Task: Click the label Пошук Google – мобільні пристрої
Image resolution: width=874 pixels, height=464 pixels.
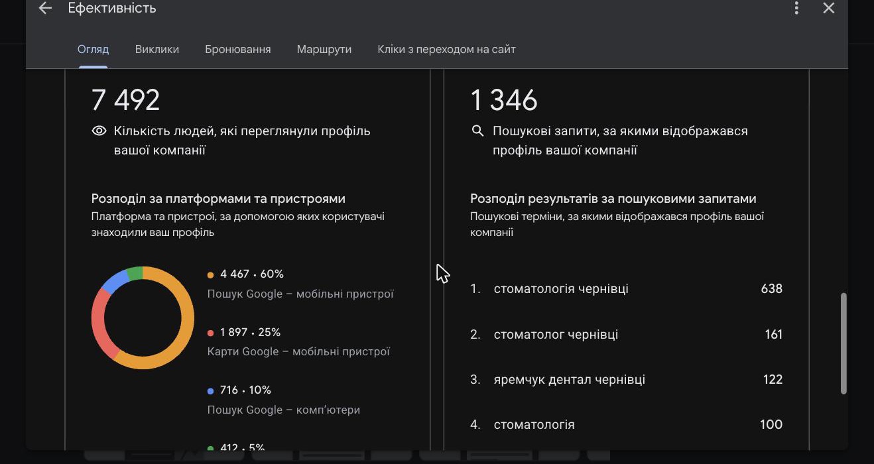Action: click(x=300, y=294)
